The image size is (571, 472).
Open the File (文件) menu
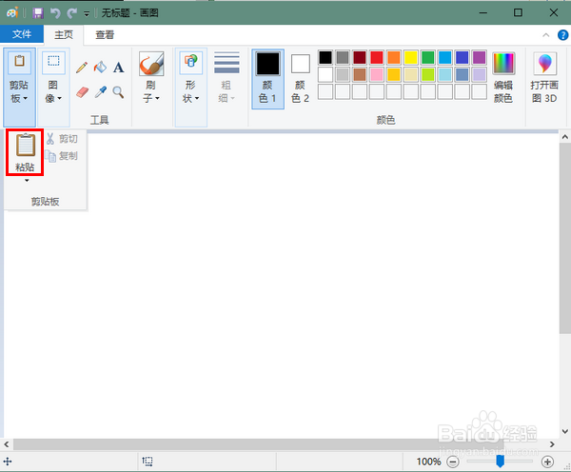click(22, 34)
